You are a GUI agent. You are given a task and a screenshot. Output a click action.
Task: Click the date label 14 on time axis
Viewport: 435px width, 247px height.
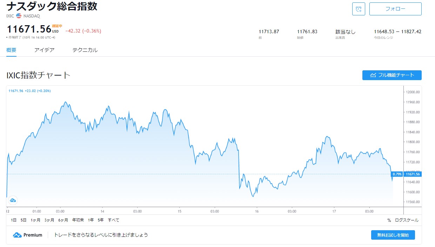point(102,211)
